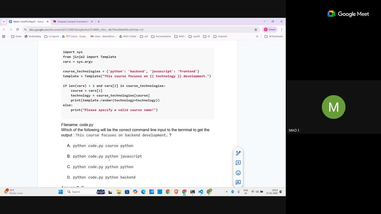381x214 pixels.
Task: Open MAD I Folder Drive bookmark
Action: pyautogui.click(x=128, y=37)
